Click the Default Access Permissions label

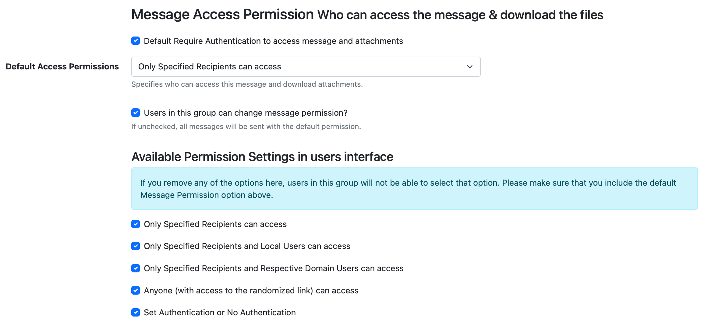coord(62,66)
